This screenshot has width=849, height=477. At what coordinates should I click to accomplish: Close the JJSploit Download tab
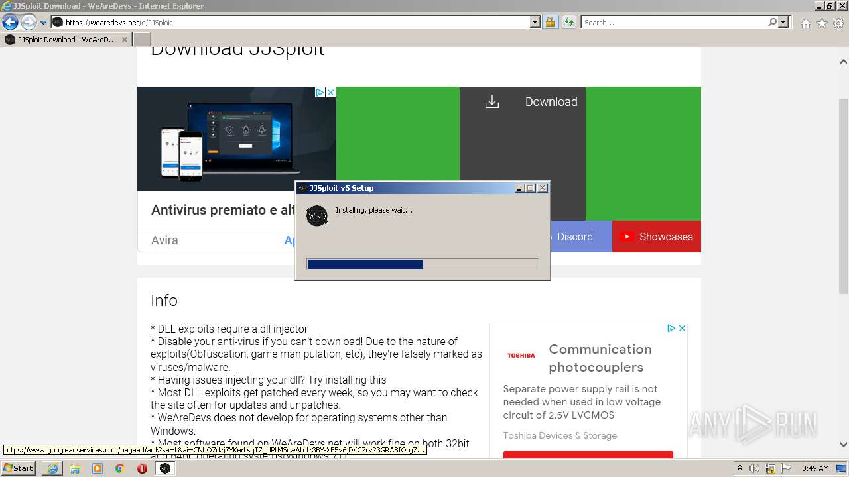(x=124, y=40)
